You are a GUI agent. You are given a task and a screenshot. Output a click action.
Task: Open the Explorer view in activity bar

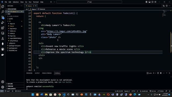[x=3, y=6]
